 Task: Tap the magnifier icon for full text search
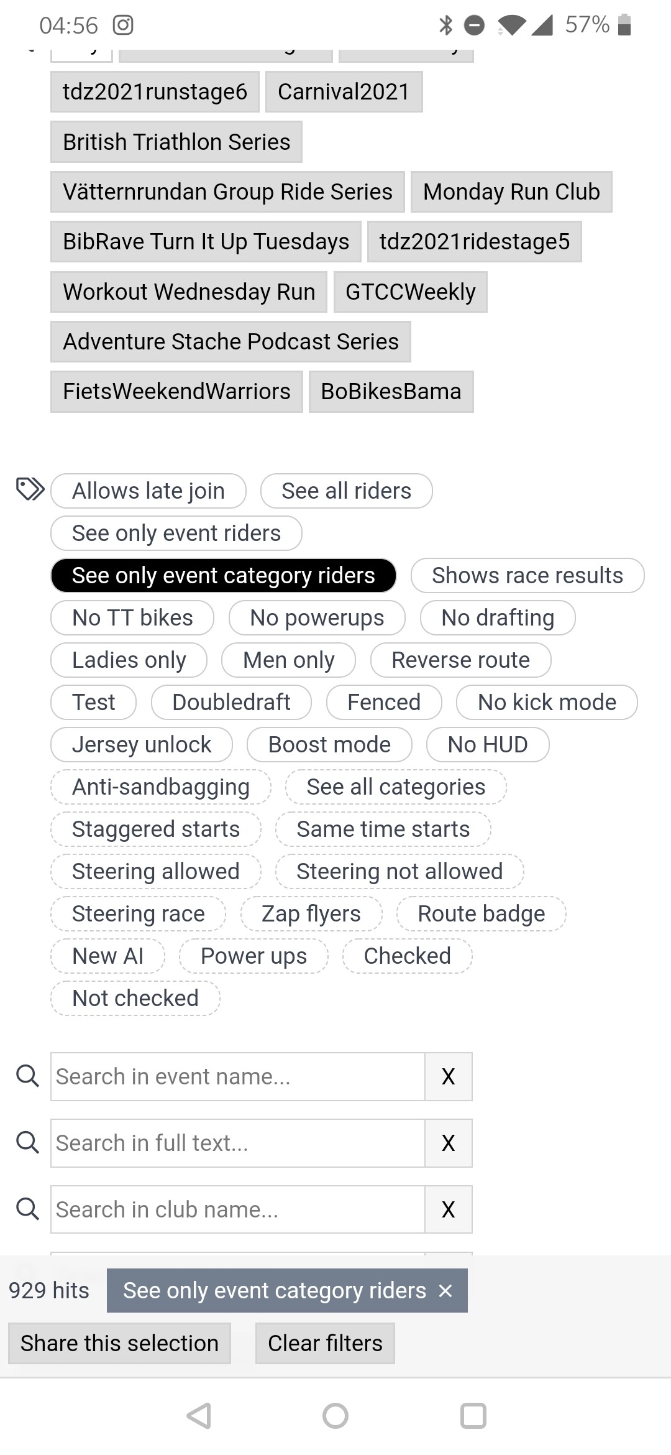pyautogui.click(x=27, y=1142)
